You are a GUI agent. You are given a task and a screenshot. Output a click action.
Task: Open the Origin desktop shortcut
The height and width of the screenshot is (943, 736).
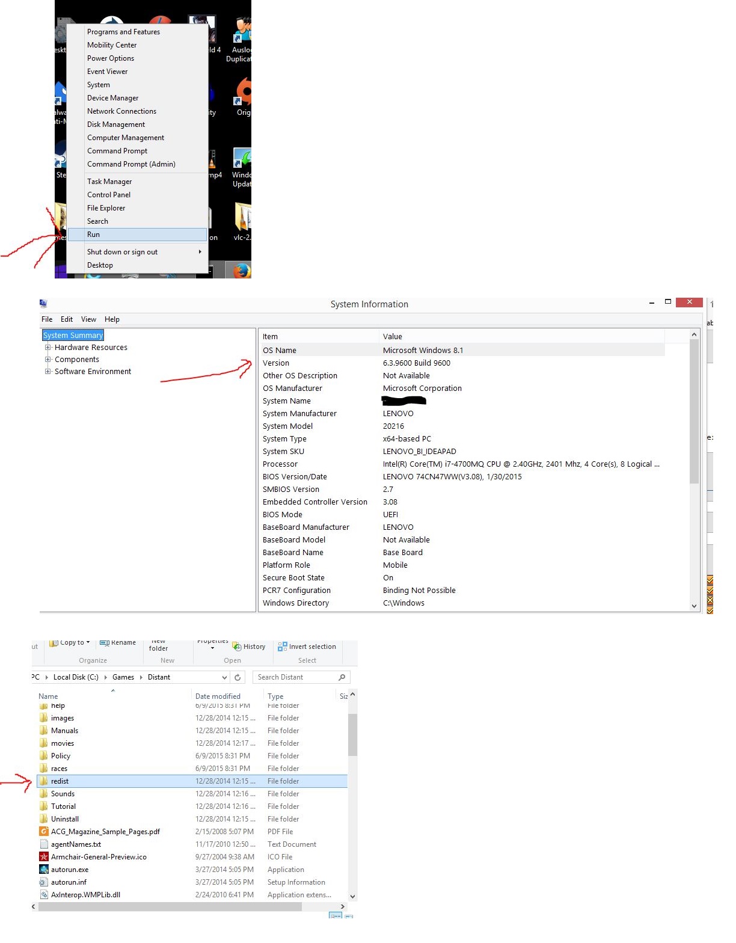[x=243, y=96]
